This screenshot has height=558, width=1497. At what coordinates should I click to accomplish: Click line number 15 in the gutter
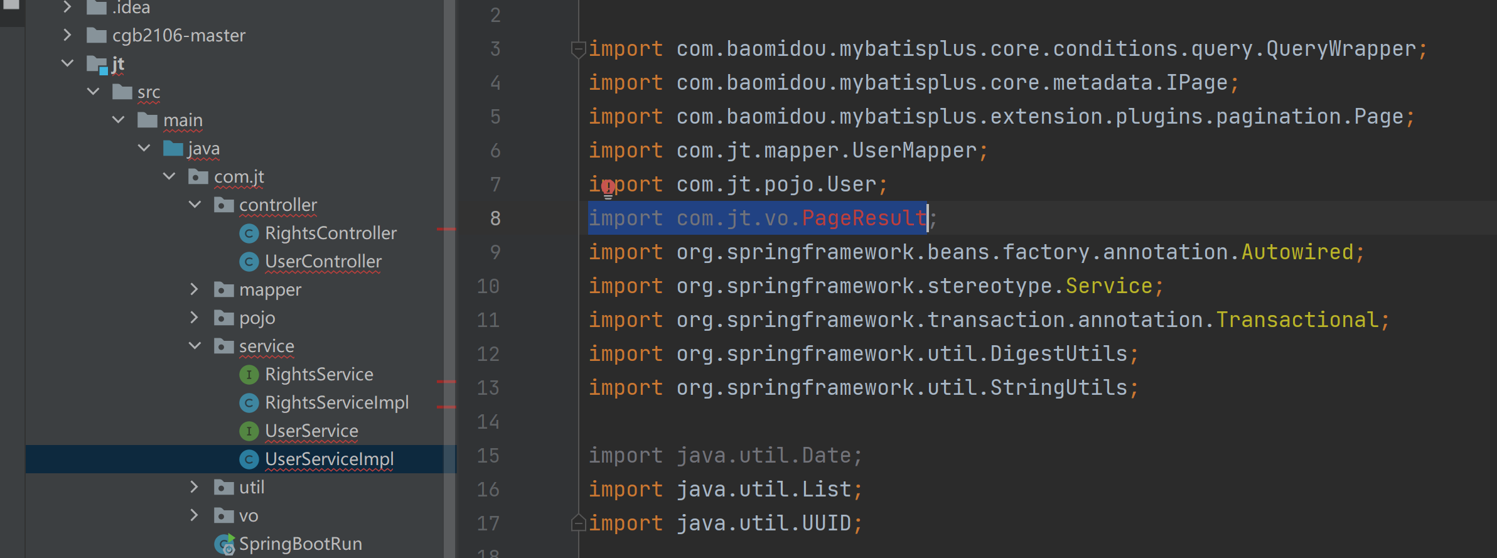pos(488,456)
